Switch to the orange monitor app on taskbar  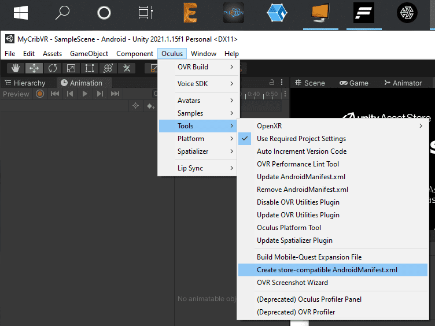[320, 13]
